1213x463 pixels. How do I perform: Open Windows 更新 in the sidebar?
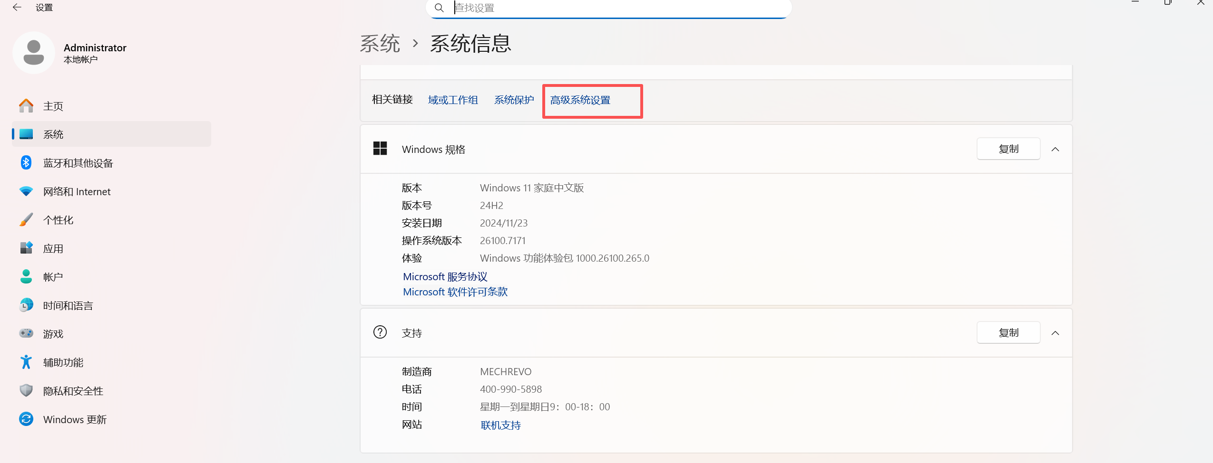(x=111, y=419)
